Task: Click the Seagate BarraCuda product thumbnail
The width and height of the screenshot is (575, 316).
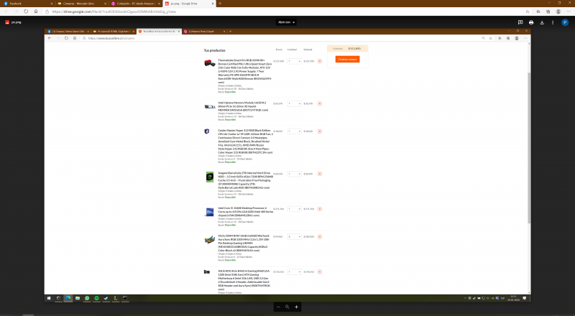Action: click(x=208, y=174)
